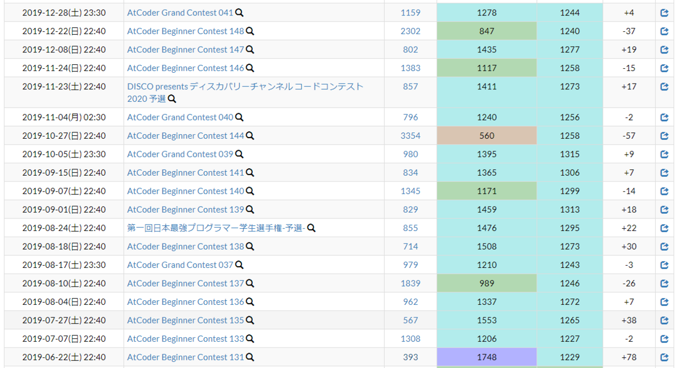Screen dimensions: 682x368
Task: Open rank 393 link for Beginner Contest 131
Action: pos(410,358)
